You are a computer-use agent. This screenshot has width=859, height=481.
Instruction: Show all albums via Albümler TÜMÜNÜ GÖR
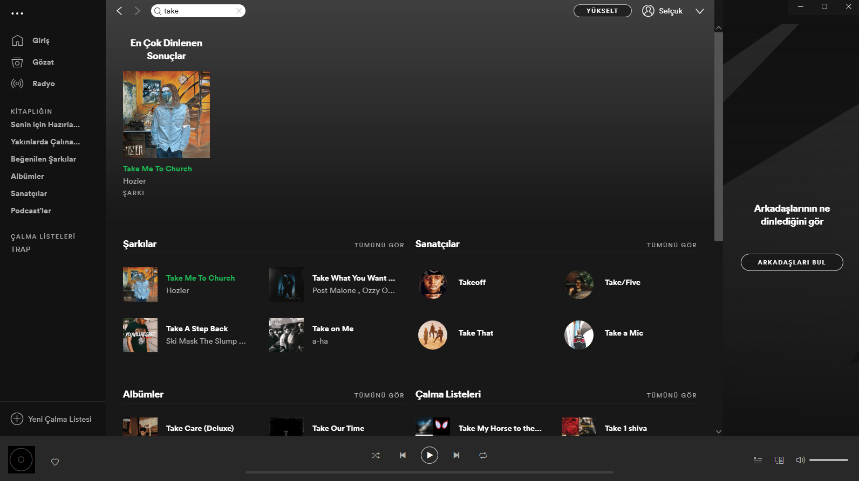coord(379,395)
